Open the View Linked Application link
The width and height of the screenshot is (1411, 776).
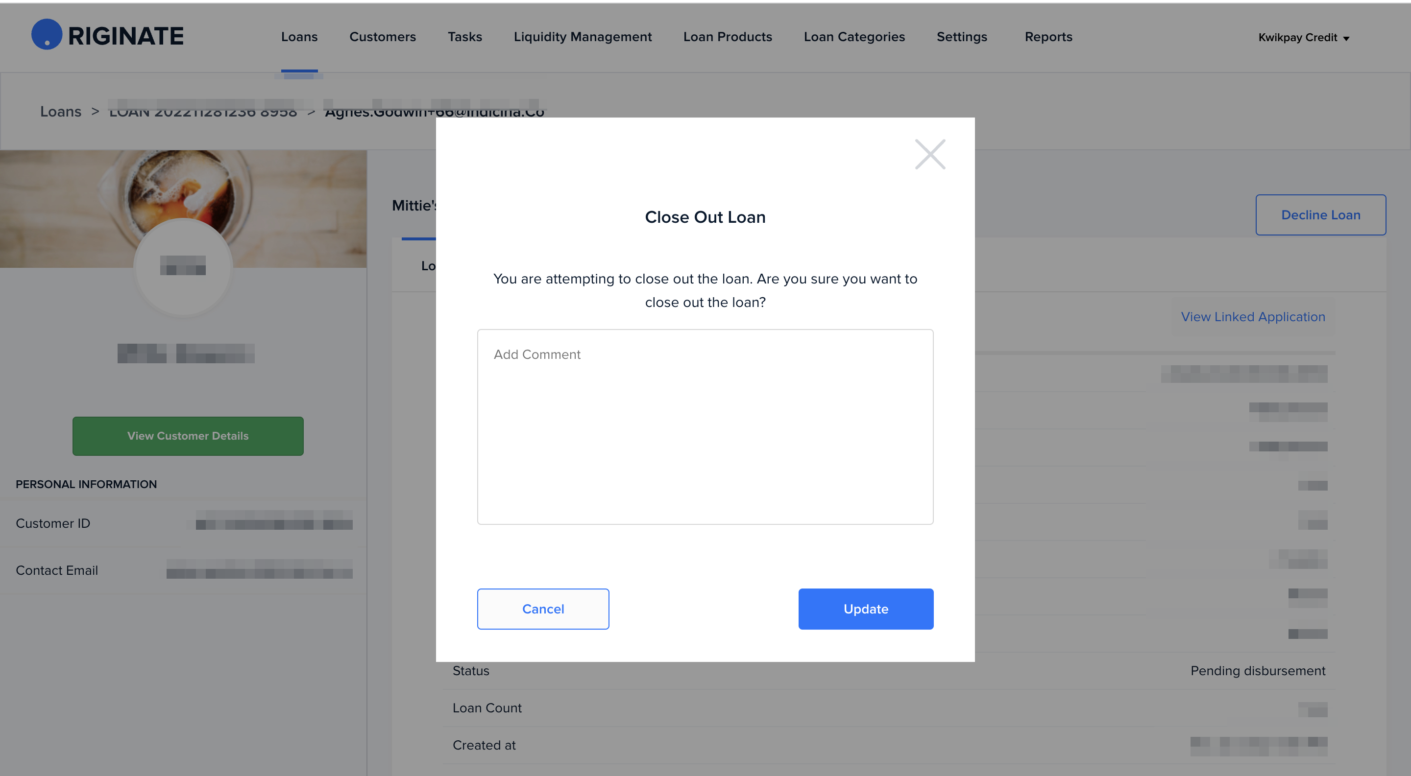point(1252,317)
